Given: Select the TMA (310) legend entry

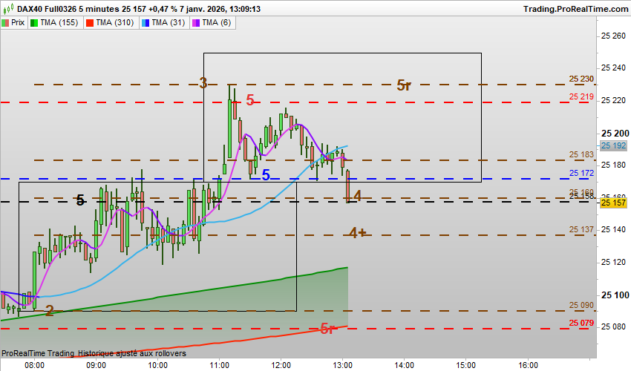Looking at the screenshot, I should [x=111, y=22].
